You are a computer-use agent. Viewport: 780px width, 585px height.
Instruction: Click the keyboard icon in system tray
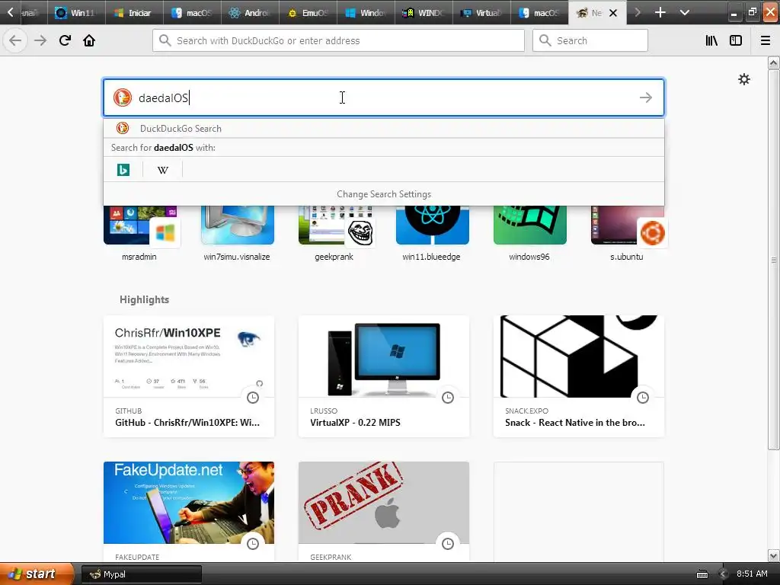pyautogui.click(x=702, y=574)
